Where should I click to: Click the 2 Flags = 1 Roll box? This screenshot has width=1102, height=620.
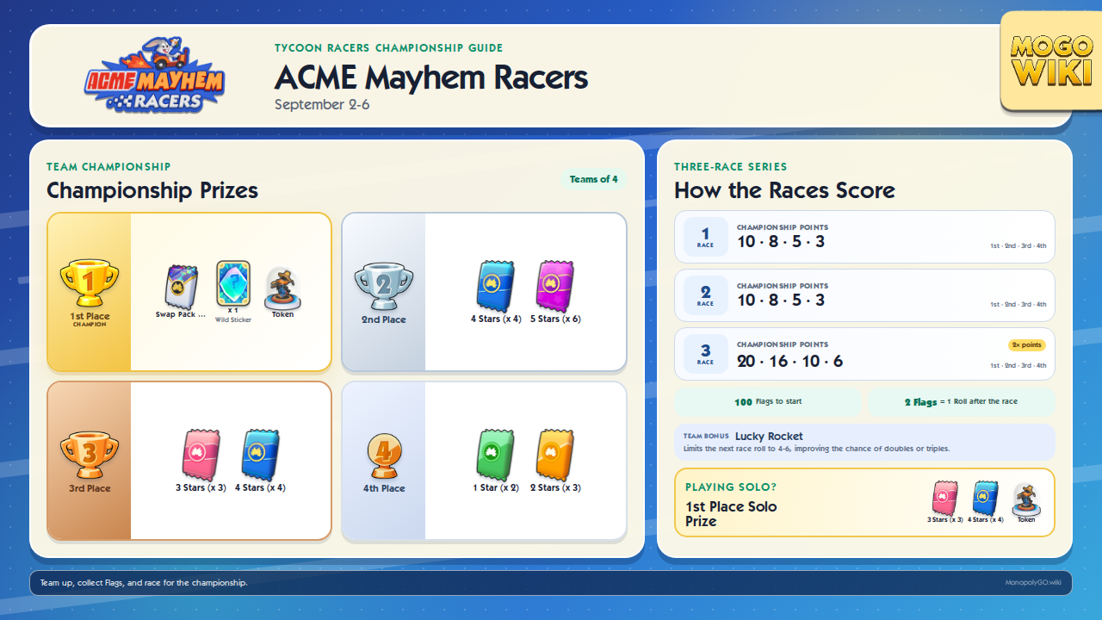961,402
